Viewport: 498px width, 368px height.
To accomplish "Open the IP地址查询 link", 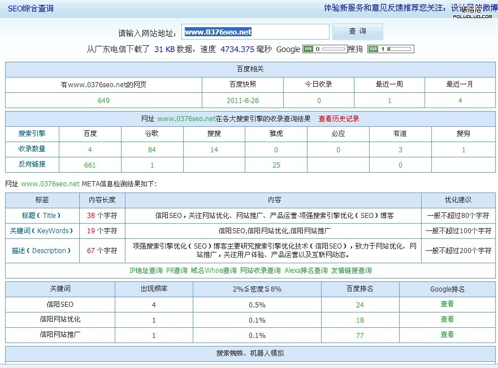I will tap(146, 271).
